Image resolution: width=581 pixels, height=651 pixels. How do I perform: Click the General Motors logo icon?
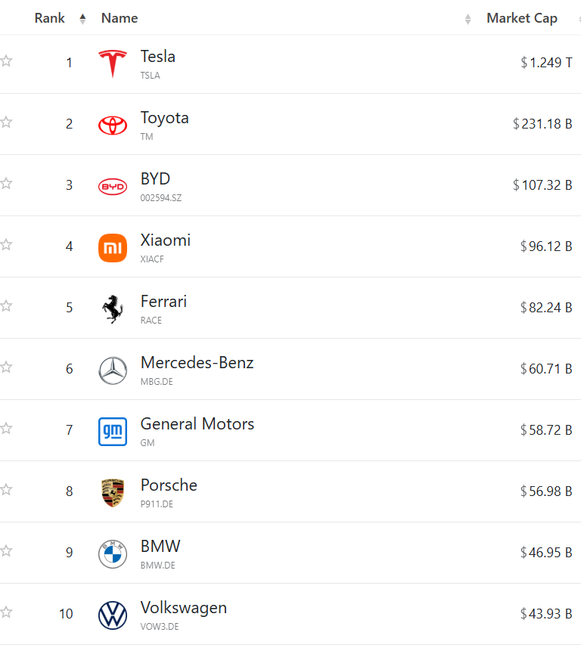point(113,431)
